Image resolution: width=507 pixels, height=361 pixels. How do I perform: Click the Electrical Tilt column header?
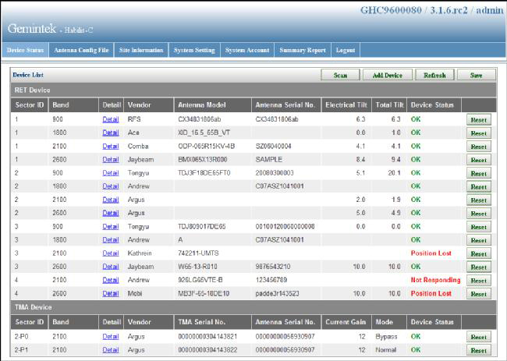346,105
